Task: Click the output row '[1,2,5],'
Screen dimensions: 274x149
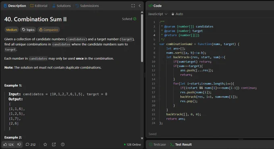Action: 17,114
